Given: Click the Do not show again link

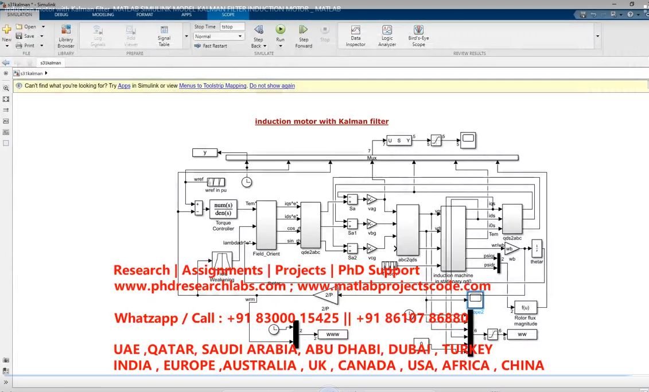Looking at the screenshot, I should (x=272, y=86).
